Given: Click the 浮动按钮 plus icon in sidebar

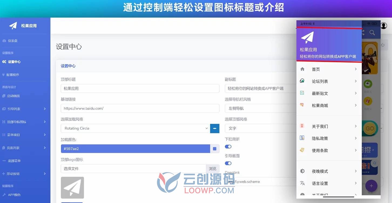Looking at the screenshot, I should (4, 174).
